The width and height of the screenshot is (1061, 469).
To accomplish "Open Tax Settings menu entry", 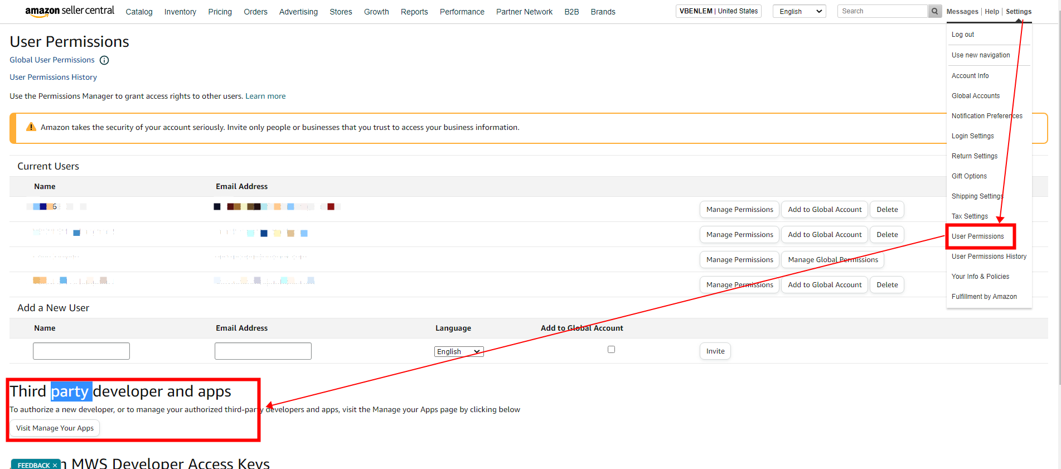I will [x=970, y=216].
